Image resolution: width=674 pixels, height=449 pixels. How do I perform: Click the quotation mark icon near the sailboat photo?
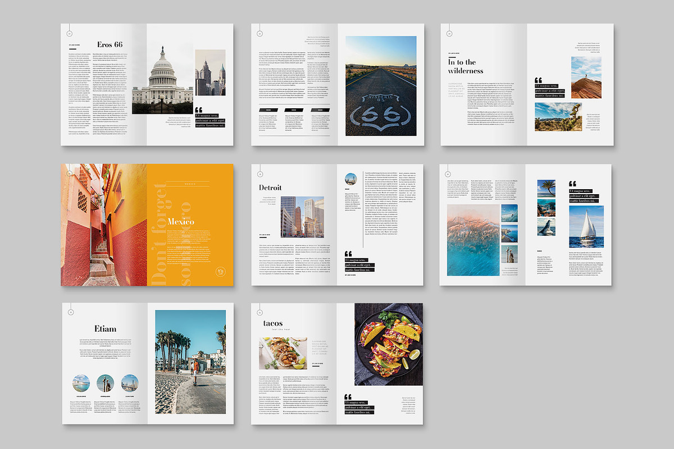tap(573, 184)
